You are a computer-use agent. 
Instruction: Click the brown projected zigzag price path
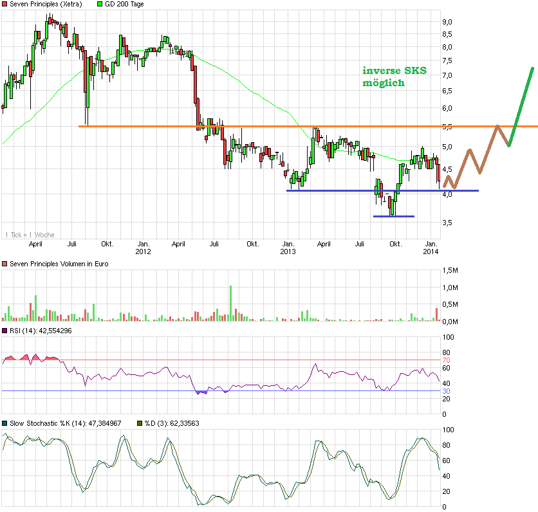point(476,157)
